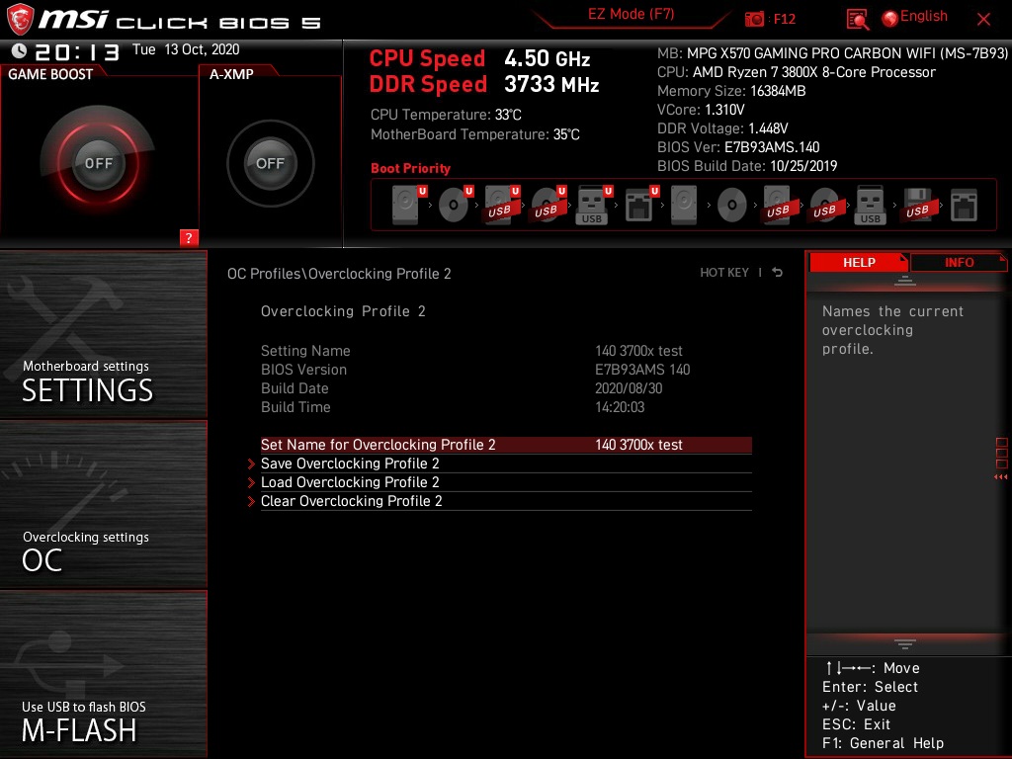Screen dimensions: 1012x759
Task: Click the Build Date value 2020/08/30
Action: (x=628, y=387)
